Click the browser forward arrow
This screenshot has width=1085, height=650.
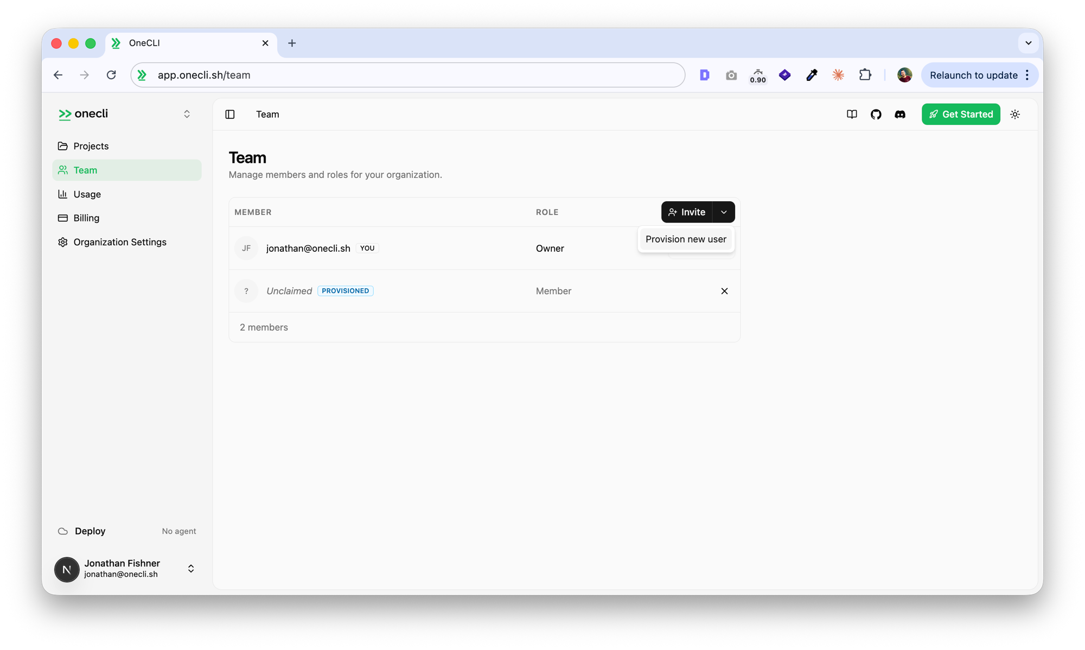pos(84,75)
